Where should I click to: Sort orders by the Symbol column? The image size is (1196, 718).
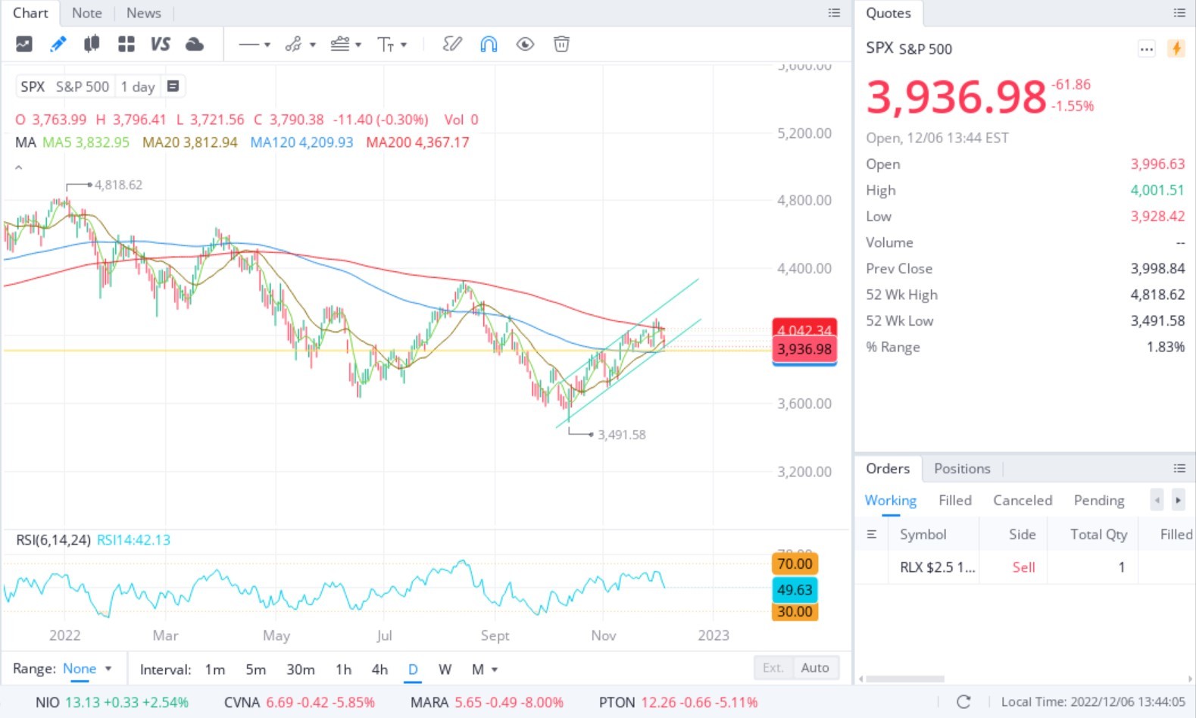point(923,534)
